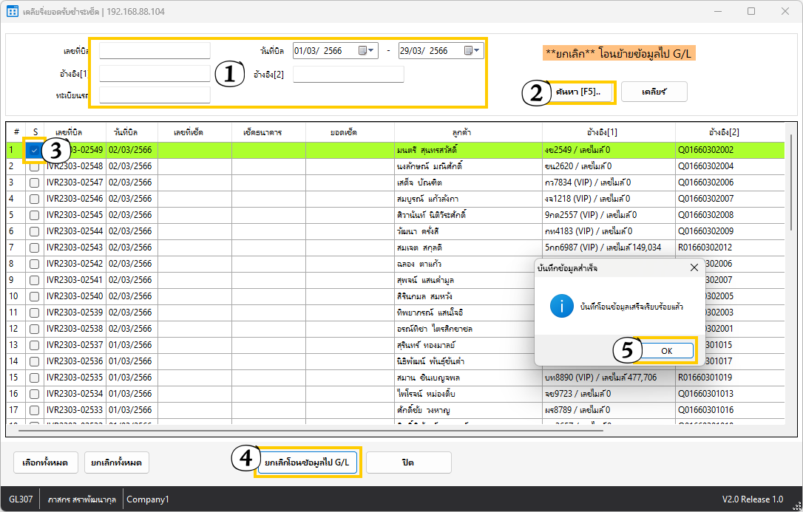Image resolution: width=803 pixels, height=512 pixels.
Task: Expand the end date dropdown arrow
Action: (x=478, y=51)
